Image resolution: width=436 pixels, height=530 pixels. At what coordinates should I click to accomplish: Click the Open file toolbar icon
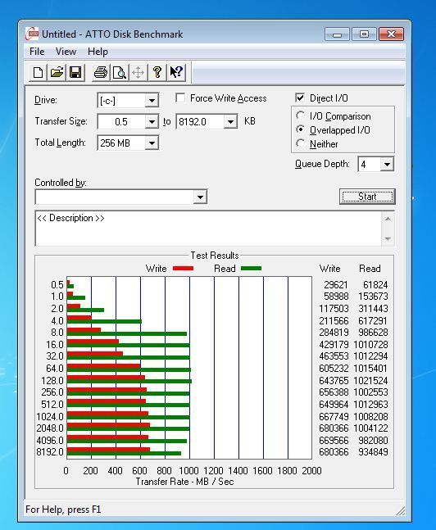(57, 72)
